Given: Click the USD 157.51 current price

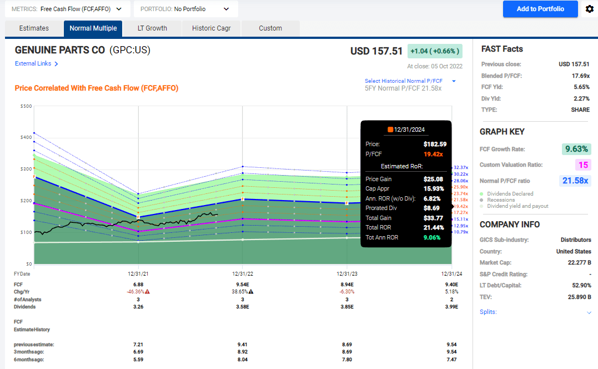Looking at the screenshot, I should 376,51.
